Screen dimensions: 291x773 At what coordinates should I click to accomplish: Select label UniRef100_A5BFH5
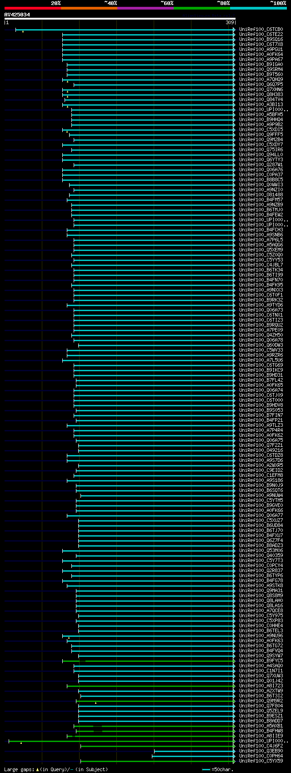point(261,115)
